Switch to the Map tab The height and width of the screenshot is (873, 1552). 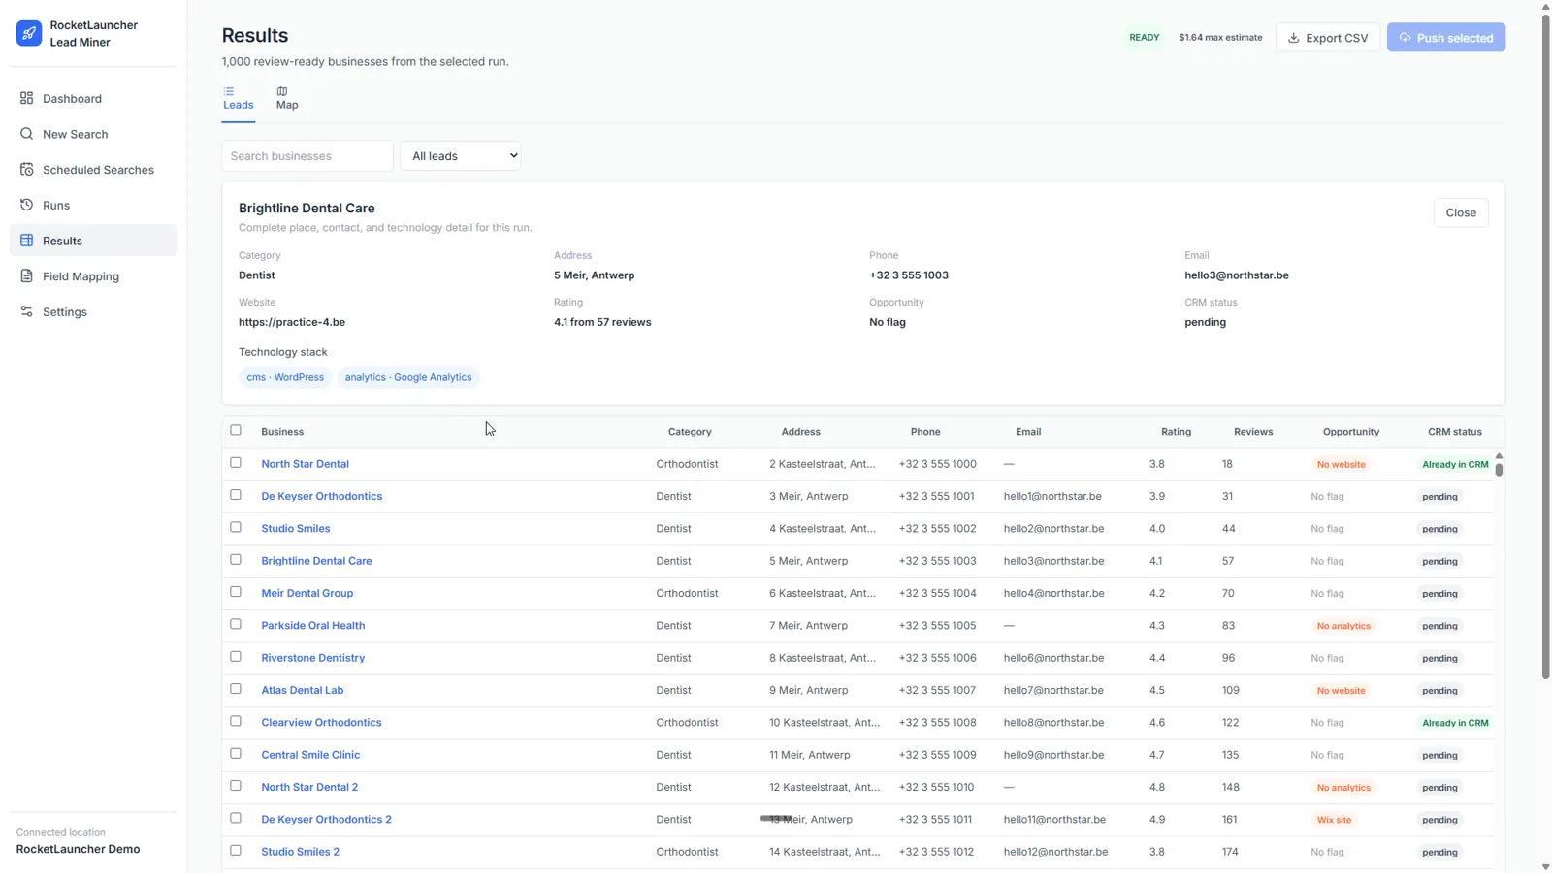coord(287,99)
